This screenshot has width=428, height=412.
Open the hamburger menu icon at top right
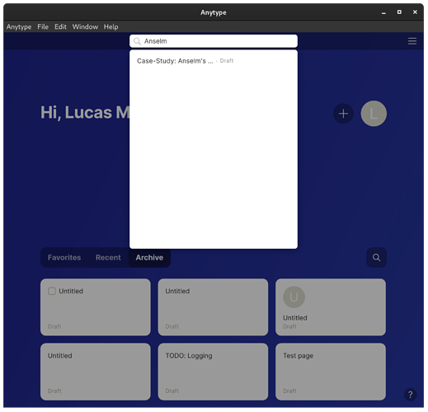coord(412,41)
